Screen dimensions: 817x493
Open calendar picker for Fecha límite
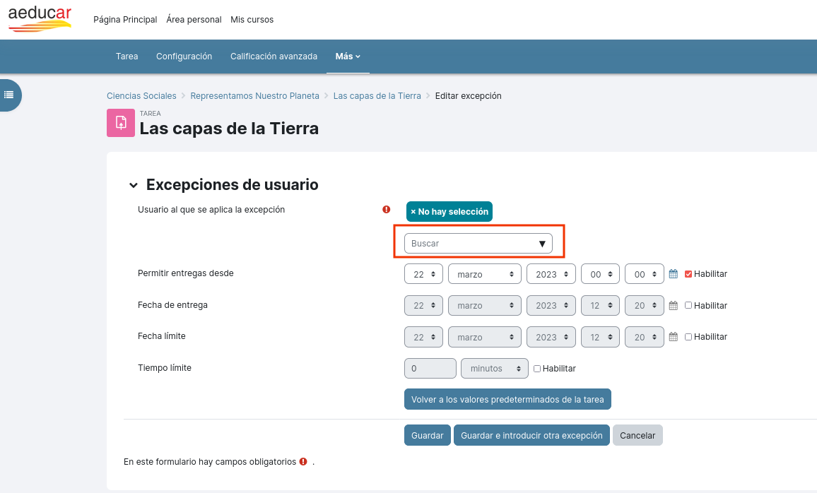674,337
